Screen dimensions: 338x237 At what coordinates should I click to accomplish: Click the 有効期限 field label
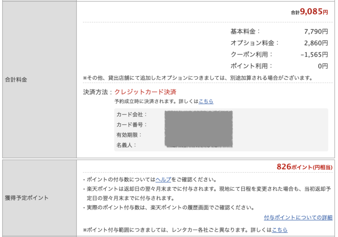[x=129, y=135]
